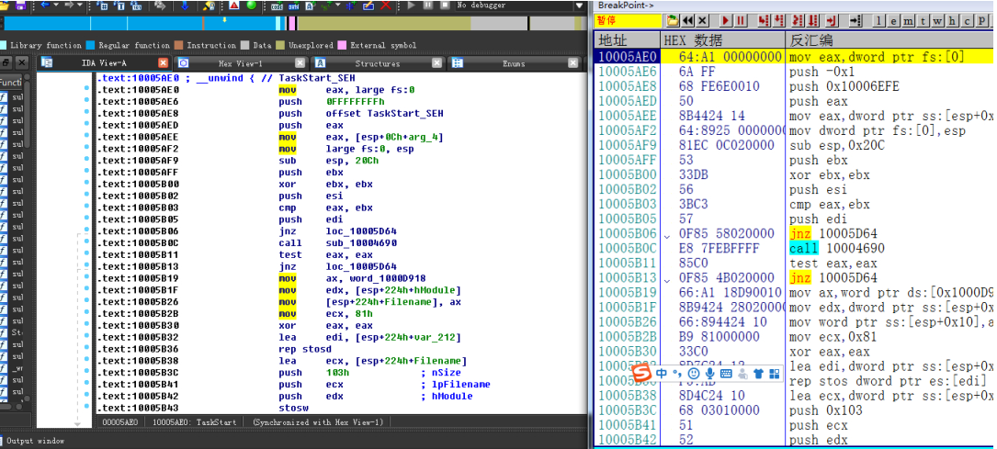Expand the forward navigation history arrow dropdown
The image size is (997, 449).
[81, 6]
